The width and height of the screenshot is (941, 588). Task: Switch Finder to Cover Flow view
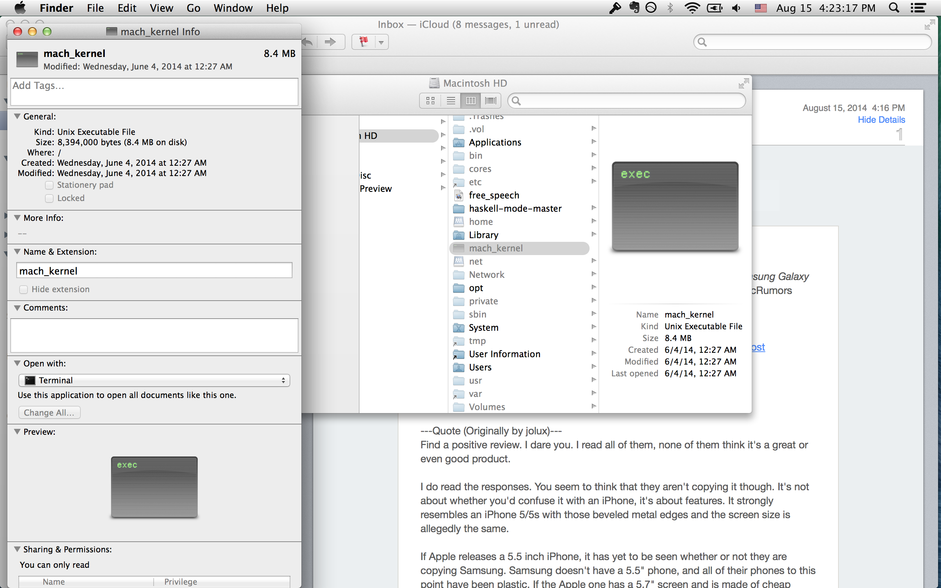pyautogui.click(x=491, y=101)
